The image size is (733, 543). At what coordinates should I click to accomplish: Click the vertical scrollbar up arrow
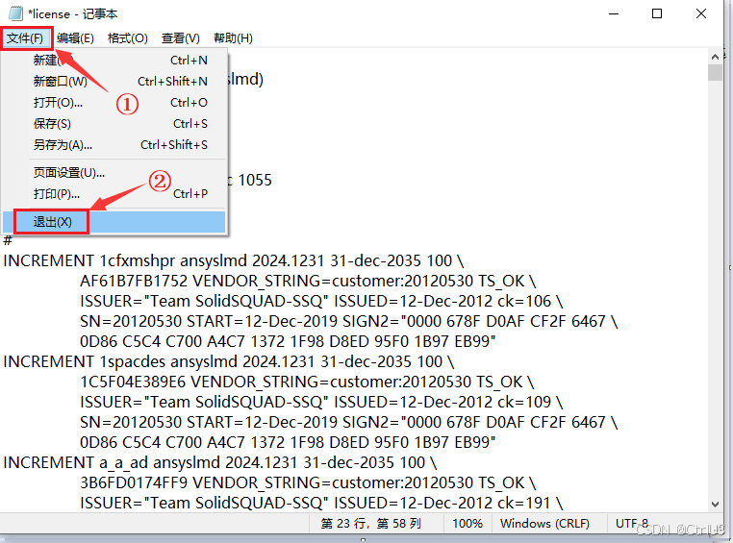click(715, 57)
